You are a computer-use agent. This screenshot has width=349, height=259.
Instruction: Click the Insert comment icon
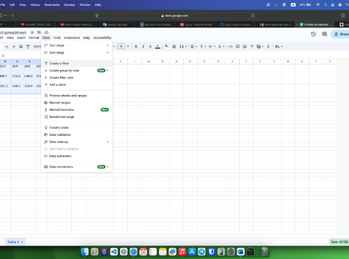[x=237, y=47]
